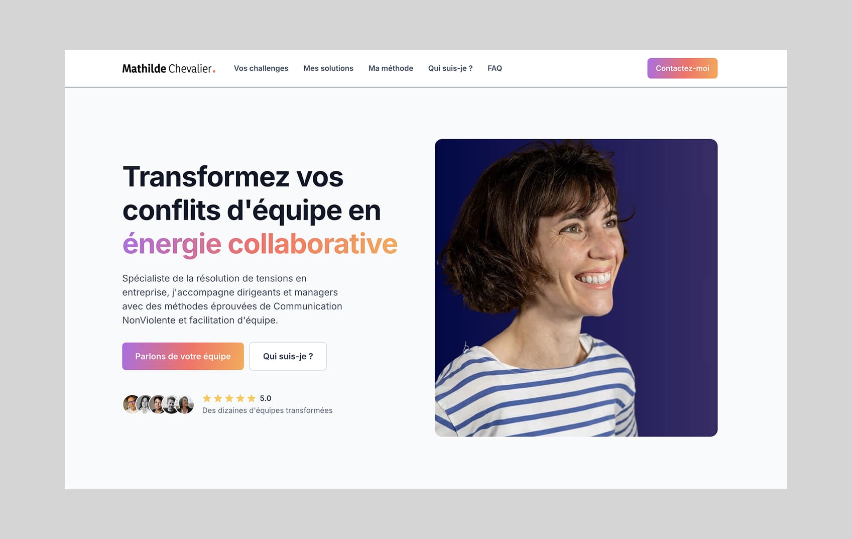Click the first client avatar with glasses
Screen dimensions: 852x539
[x=131, y=404]
